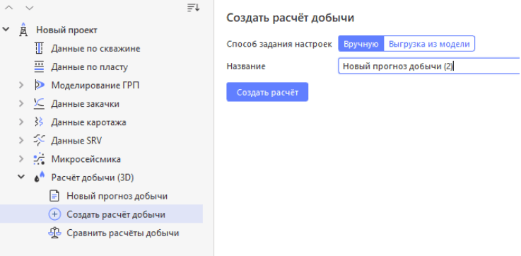Image resolution: width=521 pixels, height=256 pixels.
Task: Click the reservoir layers icon (Данные по пласту)
Action: coord(39,66)
